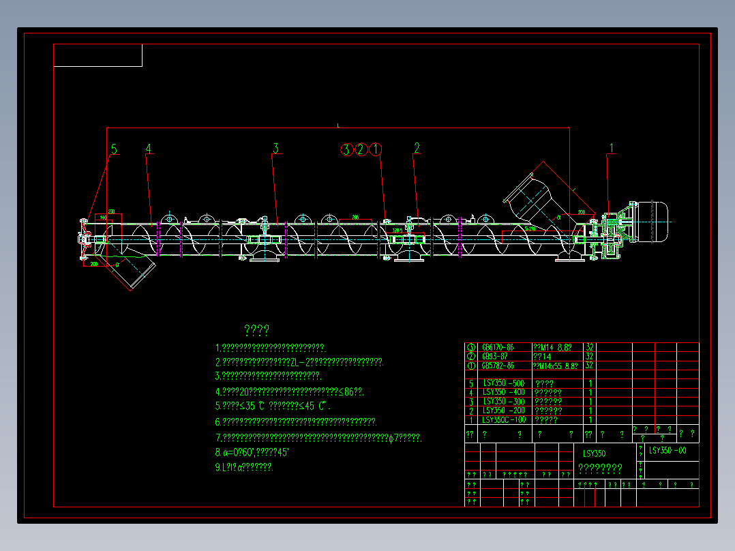735x551 pixels.
Task: Select note 9 beginning with L
Action: click(x=244, y=467)
